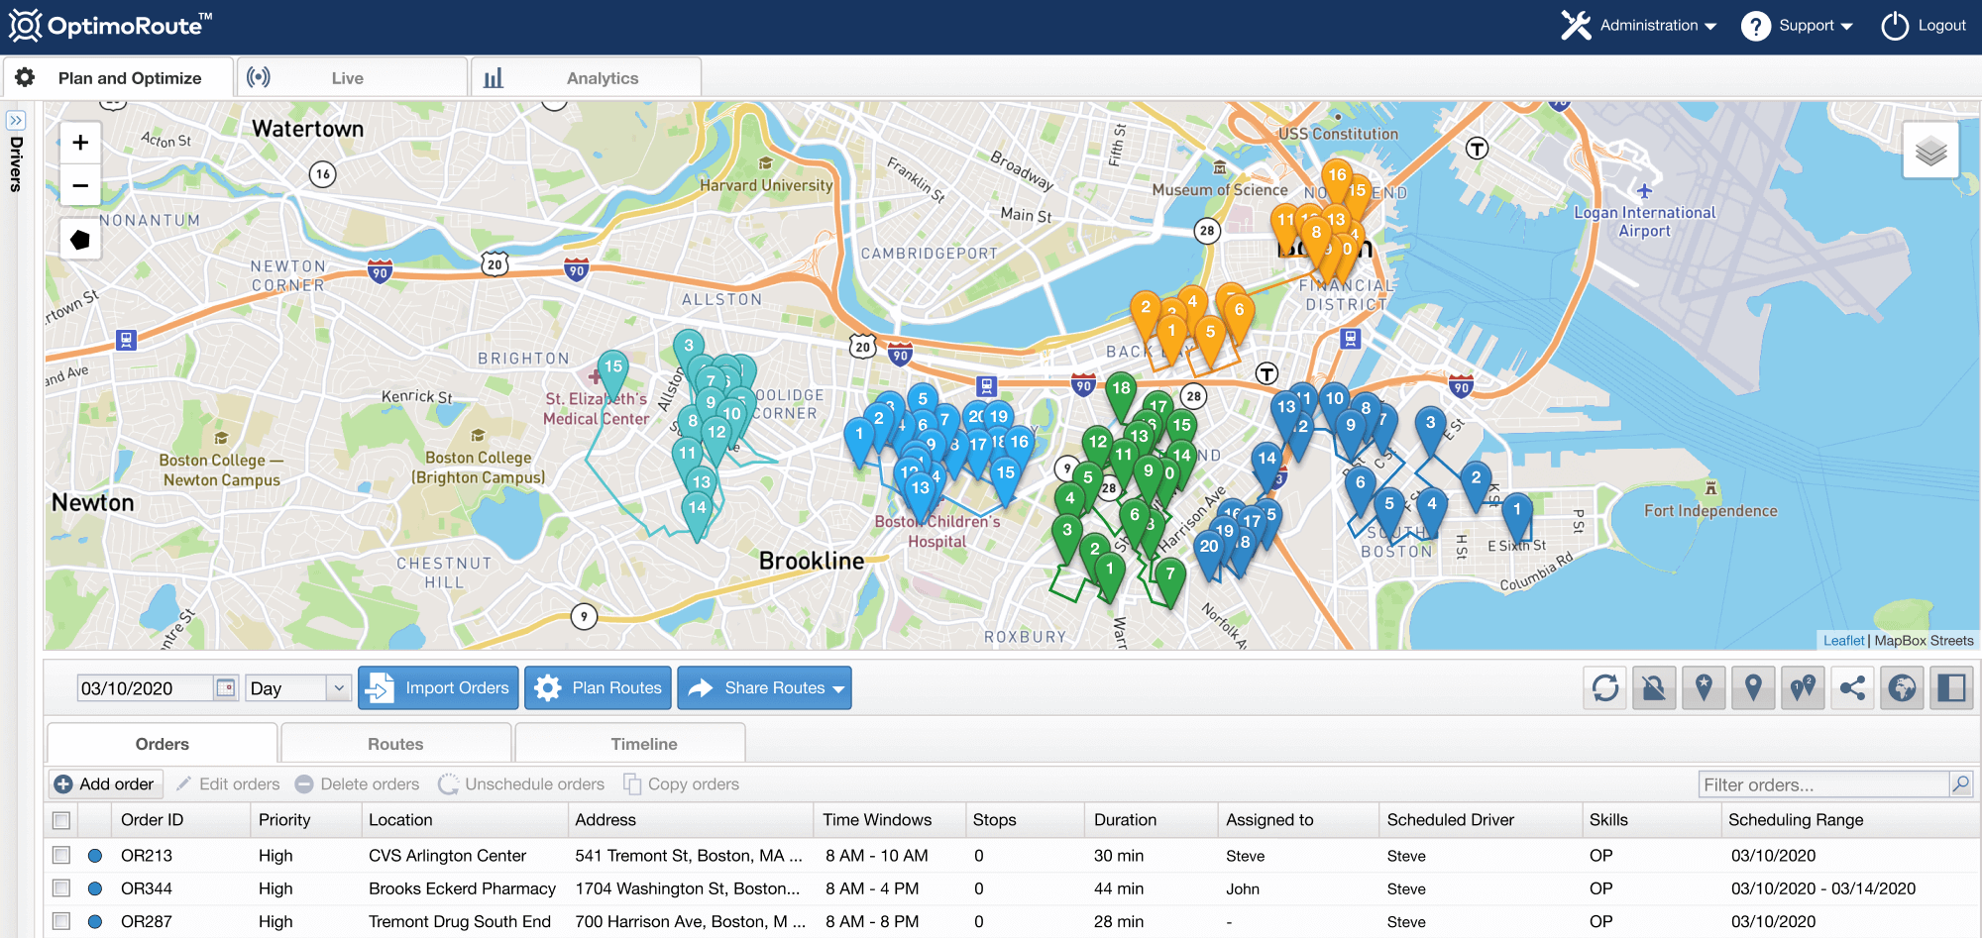Open the map layers switcher
This screenshot has width=1982, height=938.
pos(1928,149)
